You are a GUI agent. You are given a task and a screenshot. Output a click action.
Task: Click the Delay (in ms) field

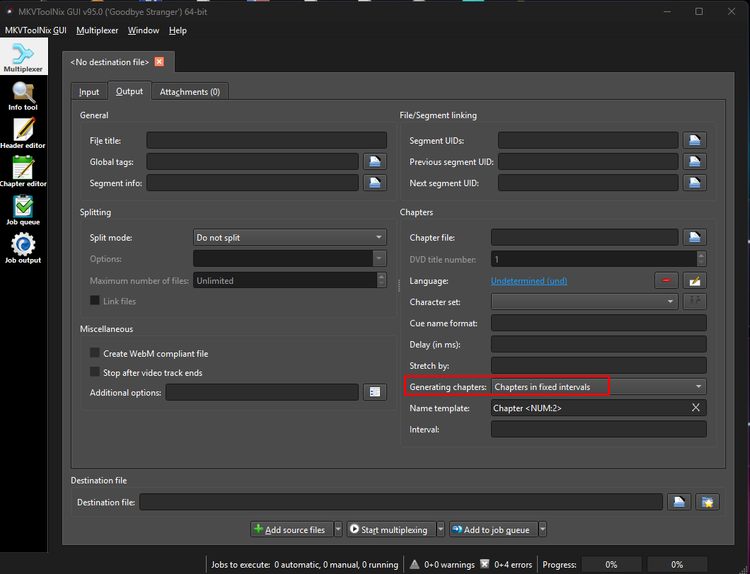(599, 345)
